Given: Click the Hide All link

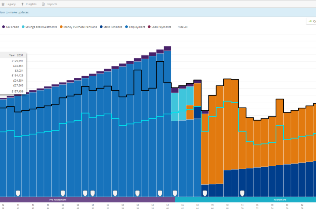Looking at the screenshot, I should 182,27.
